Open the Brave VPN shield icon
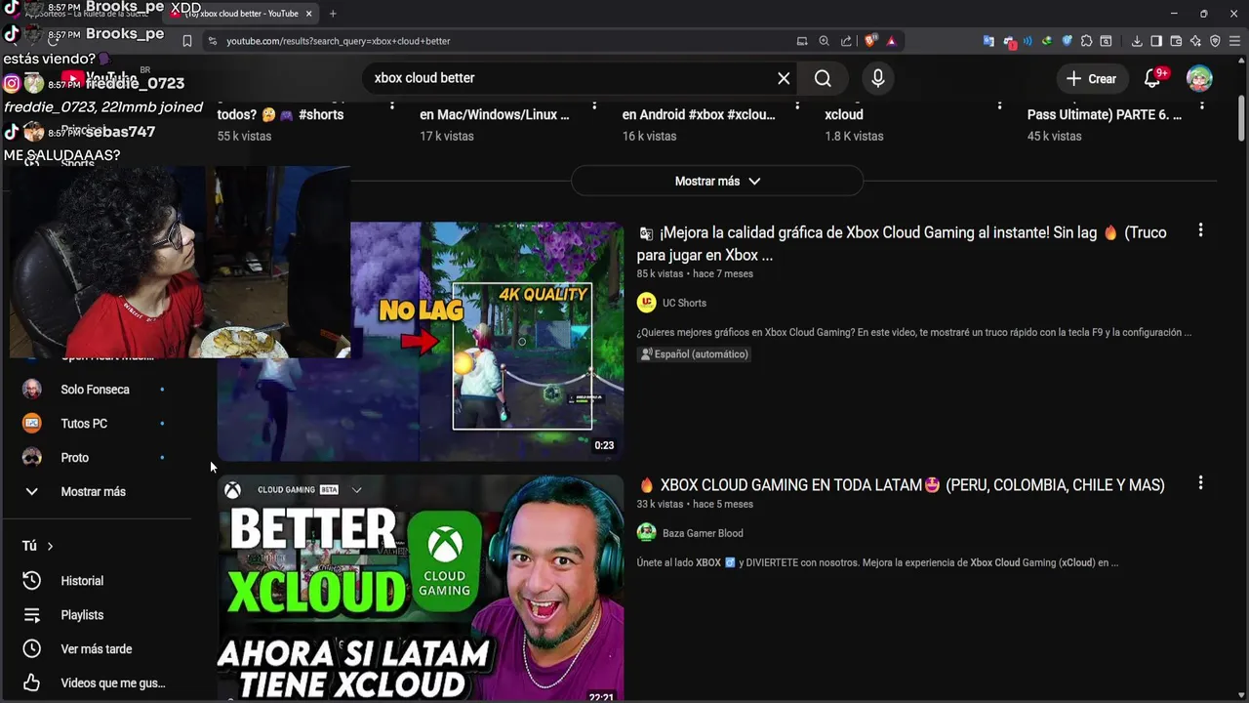1249x703 pixels. click(x=1215, y=41)
